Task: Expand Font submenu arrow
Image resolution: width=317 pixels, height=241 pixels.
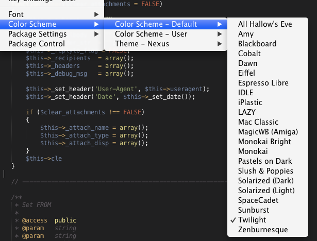Action: click(96, 14)
